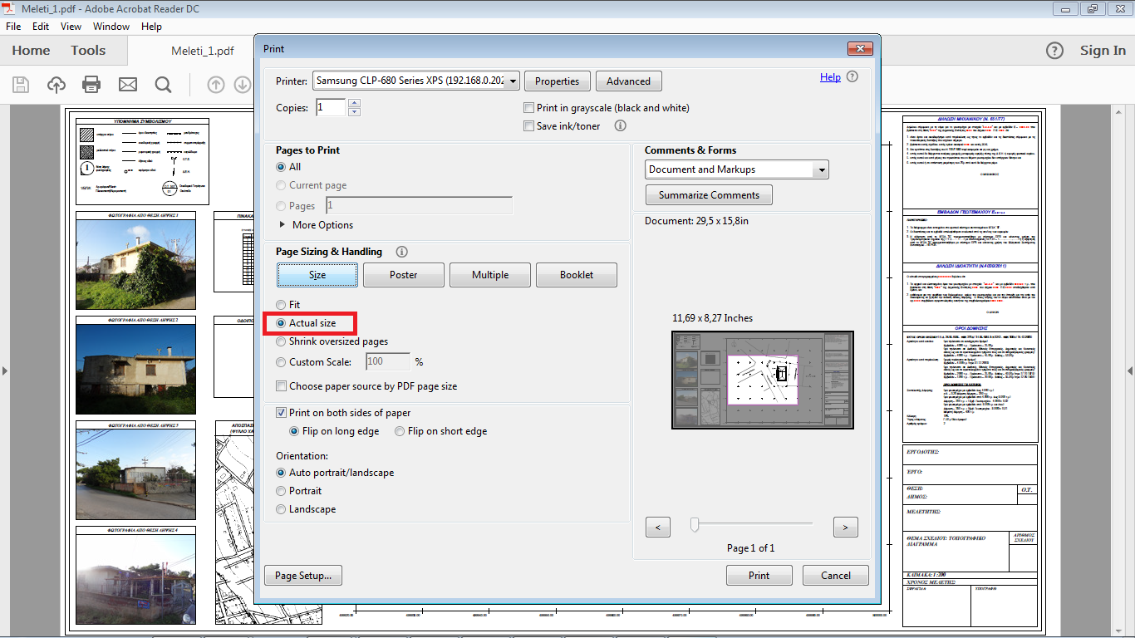Select Flip on long edge

(294, 431)
